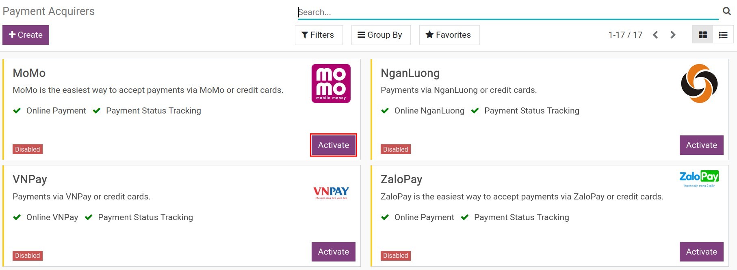Screen dimensions: 737x270
Task: Switch to list view
Action: (x=723, y=35)
